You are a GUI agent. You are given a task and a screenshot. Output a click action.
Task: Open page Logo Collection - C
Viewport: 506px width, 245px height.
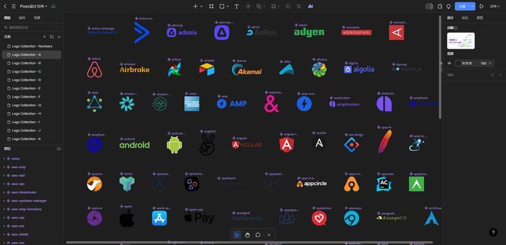32,71
